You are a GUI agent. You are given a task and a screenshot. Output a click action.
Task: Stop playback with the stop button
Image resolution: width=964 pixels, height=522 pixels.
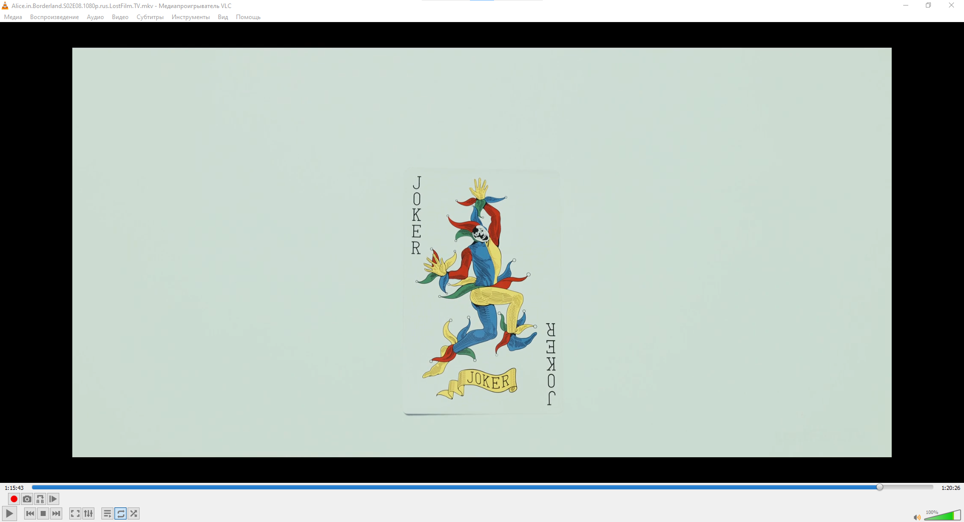pyautogui.click(x=43, y=513)
